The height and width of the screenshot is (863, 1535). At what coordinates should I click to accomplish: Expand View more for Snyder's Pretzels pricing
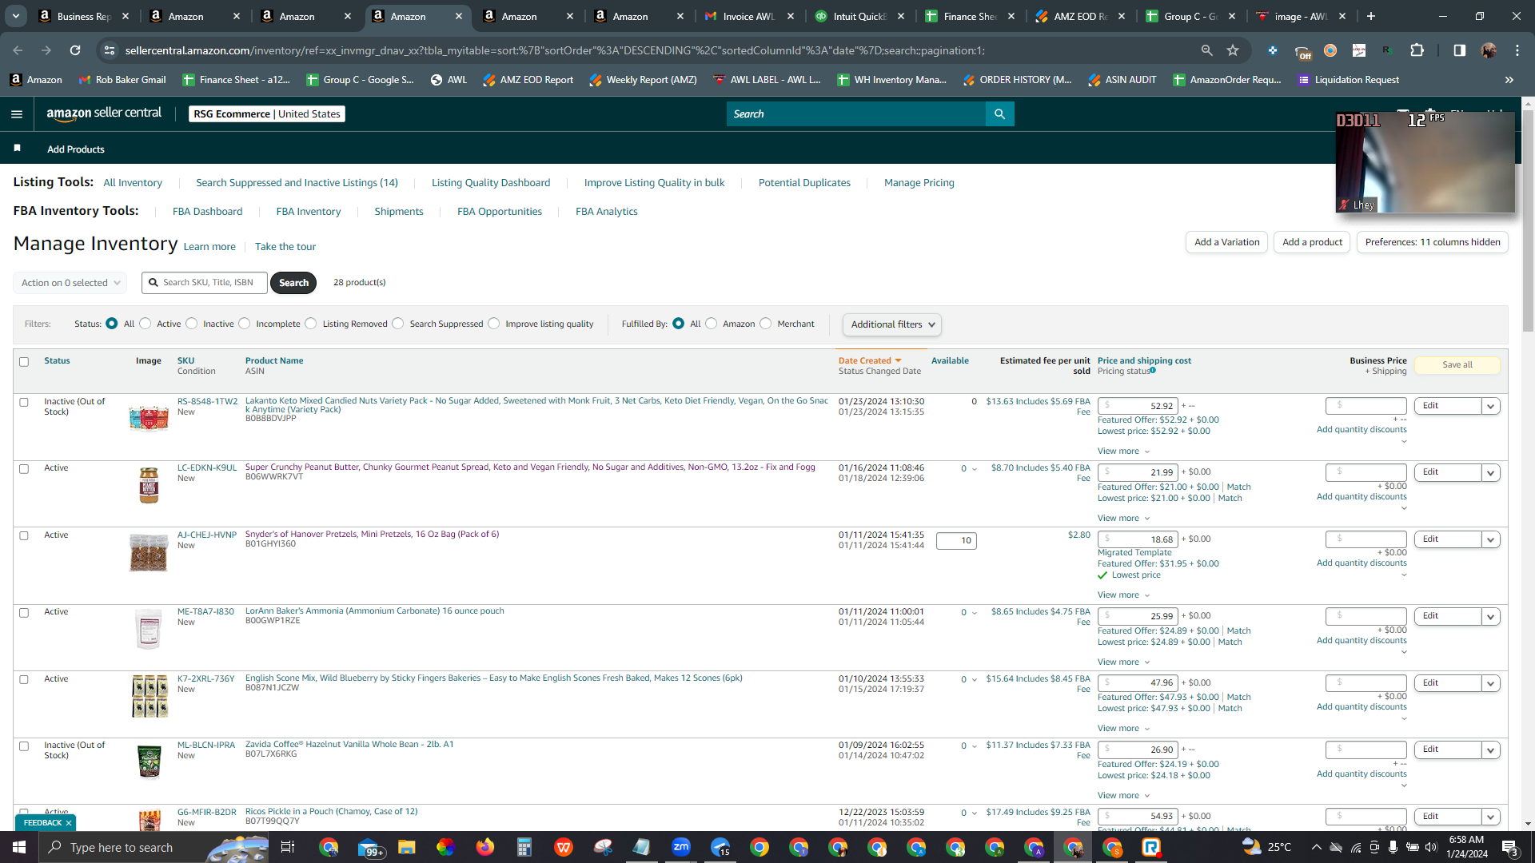[x=1123, y=595]
